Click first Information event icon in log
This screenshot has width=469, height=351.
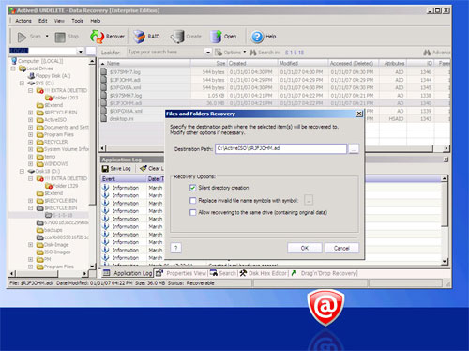pos(106,188)
